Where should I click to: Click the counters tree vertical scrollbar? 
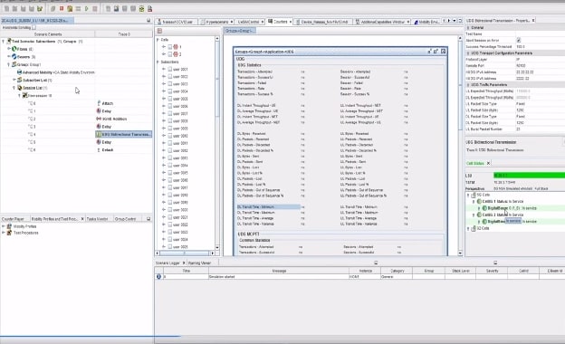[217, 142]
